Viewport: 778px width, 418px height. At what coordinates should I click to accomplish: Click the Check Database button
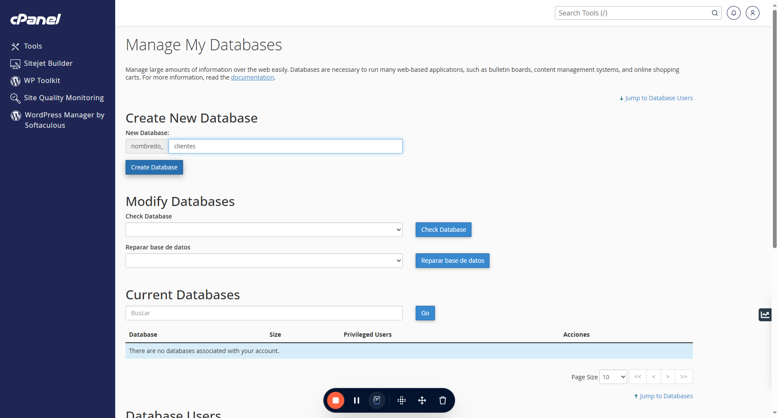[x=444, y=230]
